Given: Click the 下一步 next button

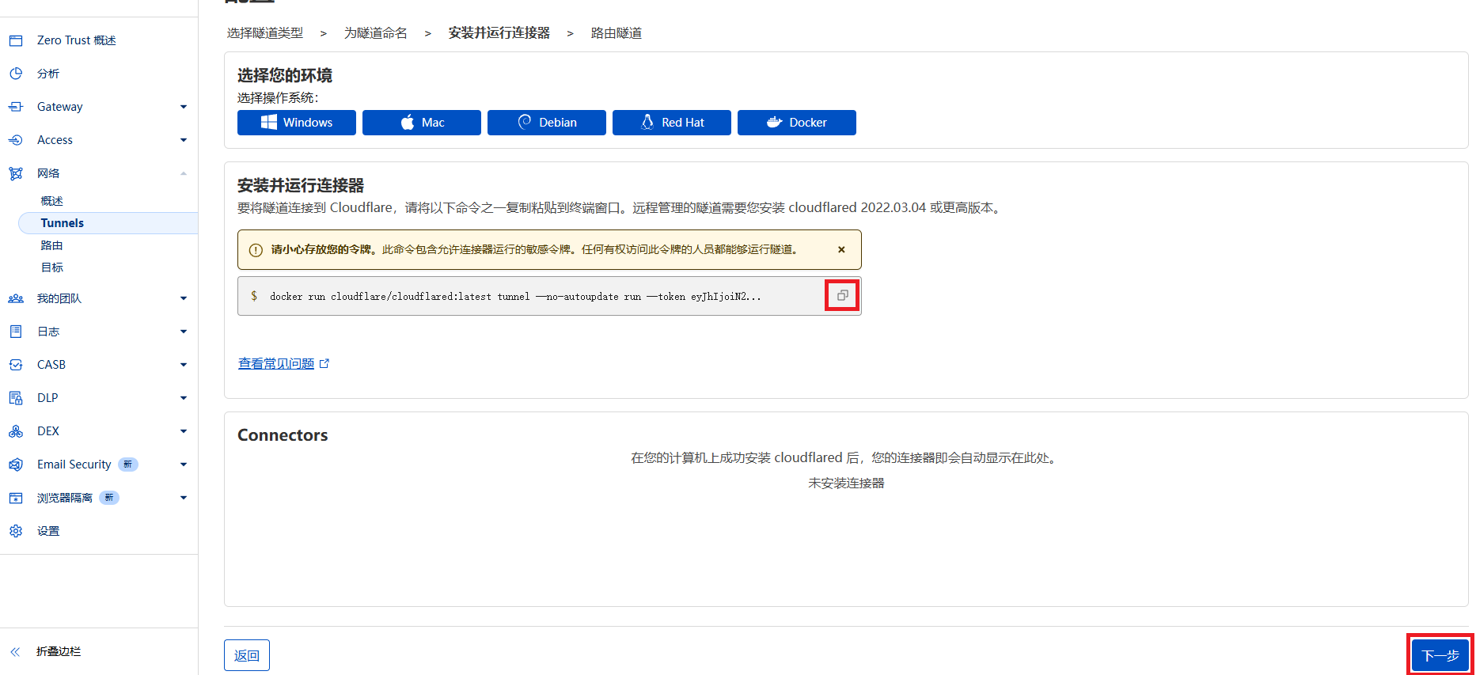Looking at the screenshot, I should click(1440, 655).
